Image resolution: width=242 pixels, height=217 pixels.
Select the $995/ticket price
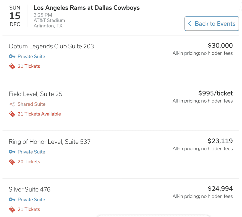[216, 93]
